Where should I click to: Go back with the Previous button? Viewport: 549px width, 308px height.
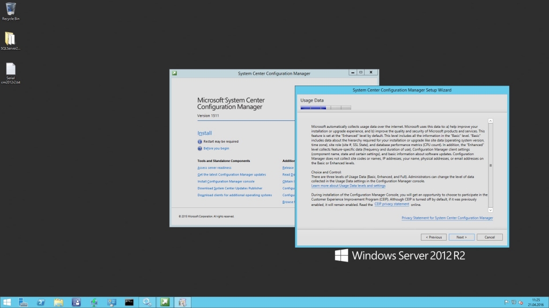434,237
